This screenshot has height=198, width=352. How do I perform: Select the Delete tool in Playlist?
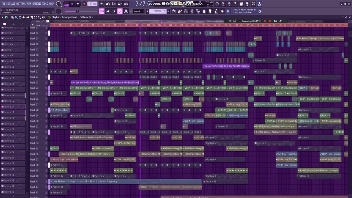[20, 17]
